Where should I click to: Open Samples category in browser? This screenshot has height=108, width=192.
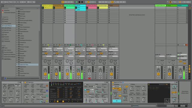(x=7, y=37)
